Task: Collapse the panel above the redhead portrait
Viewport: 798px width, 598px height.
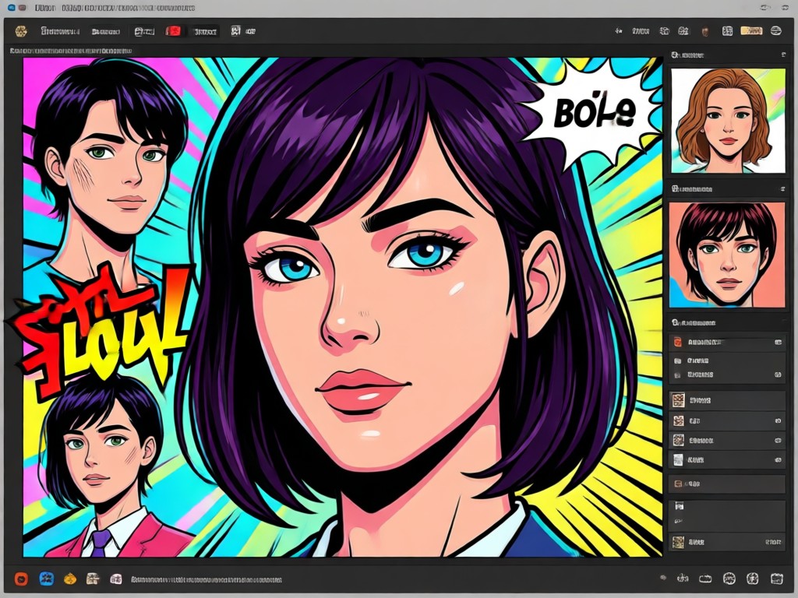Action: coord(783,55)
